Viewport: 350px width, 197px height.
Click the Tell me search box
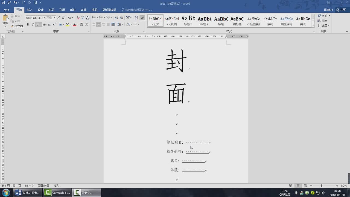tap(137, 10)
